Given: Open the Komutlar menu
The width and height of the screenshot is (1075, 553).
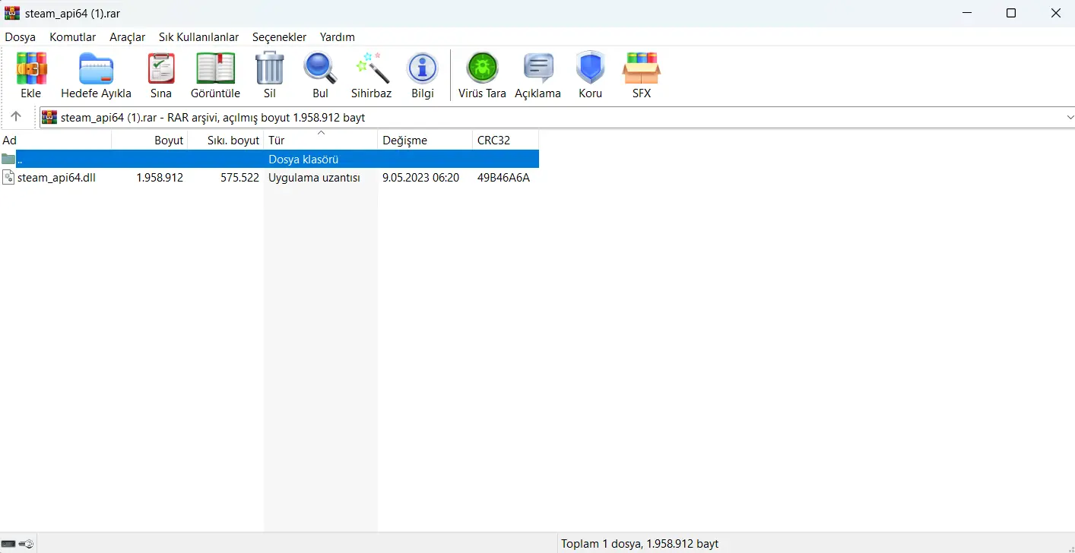Looking at the screenshot, I should tap(73, 37).
